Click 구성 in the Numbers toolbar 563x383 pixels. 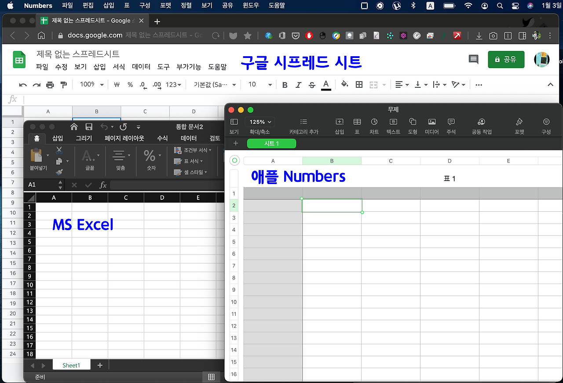pos(546,125)
